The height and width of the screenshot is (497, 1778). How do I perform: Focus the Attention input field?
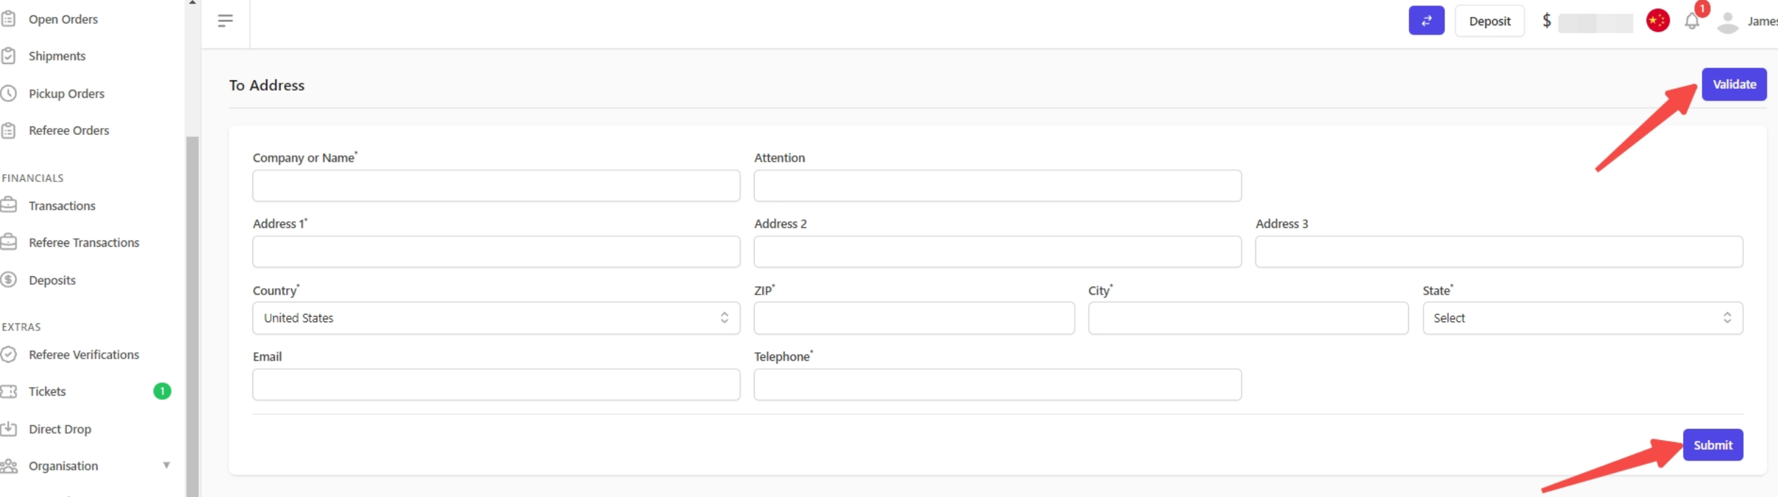point(997,186)
